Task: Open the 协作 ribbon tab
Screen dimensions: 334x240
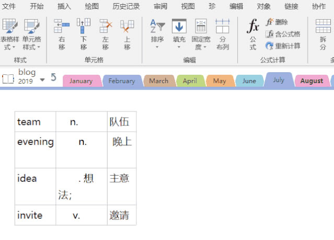Action: pyautogui.click(x=319, y=6)
